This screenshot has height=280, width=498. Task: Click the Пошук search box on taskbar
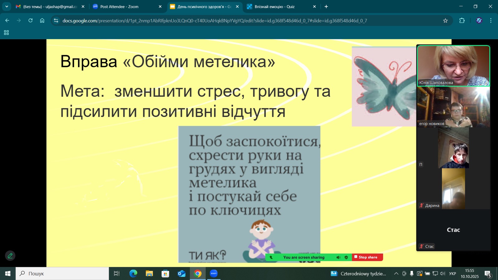[x=62, y=273]
